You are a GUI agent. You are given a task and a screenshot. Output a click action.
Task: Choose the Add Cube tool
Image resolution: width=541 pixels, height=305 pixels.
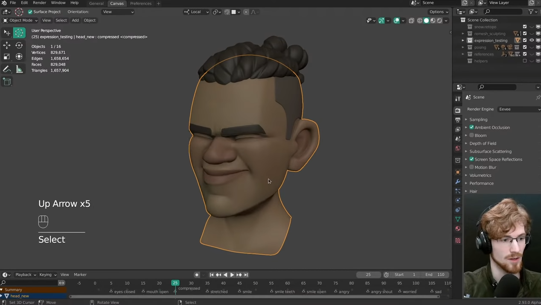point(7,82)
